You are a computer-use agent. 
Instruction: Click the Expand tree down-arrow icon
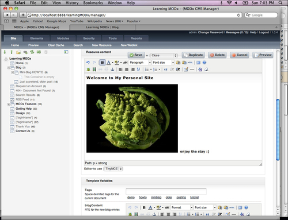[x=5, y=52]
